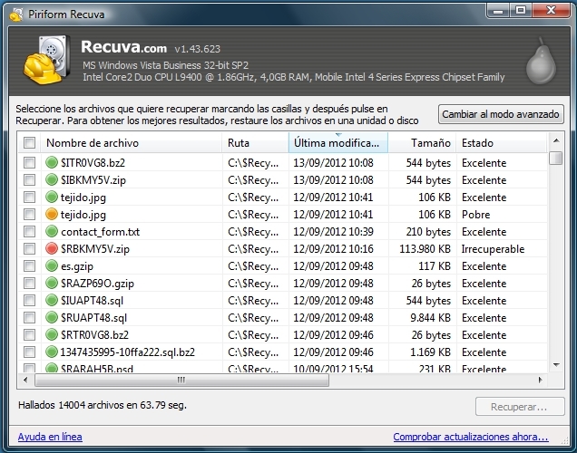Click Cambiar al modo avanzado button
Viewport: 577px width, 453px height.
point(501,114)
